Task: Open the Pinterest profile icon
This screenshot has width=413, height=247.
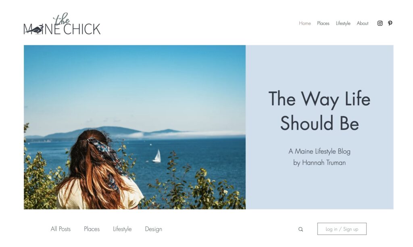Action: (x=390, y=23)
